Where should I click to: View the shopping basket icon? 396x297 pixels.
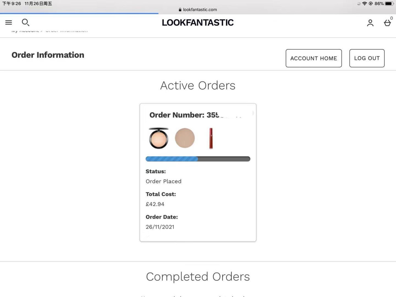click(387, 23)
